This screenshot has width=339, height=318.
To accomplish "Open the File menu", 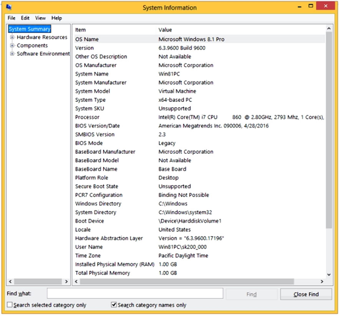I will click(12, 18).
